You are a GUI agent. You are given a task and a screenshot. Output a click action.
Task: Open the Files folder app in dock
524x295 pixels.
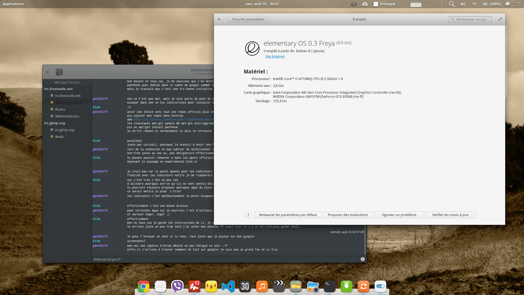click(296, 286)
